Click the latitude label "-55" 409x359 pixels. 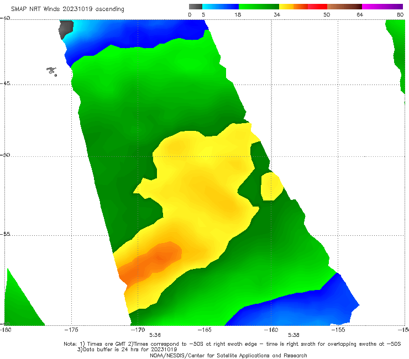(x=5, y=234)
